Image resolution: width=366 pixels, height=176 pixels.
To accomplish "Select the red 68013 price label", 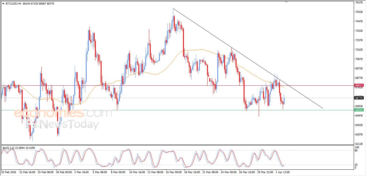I will [x=359, y=85].
